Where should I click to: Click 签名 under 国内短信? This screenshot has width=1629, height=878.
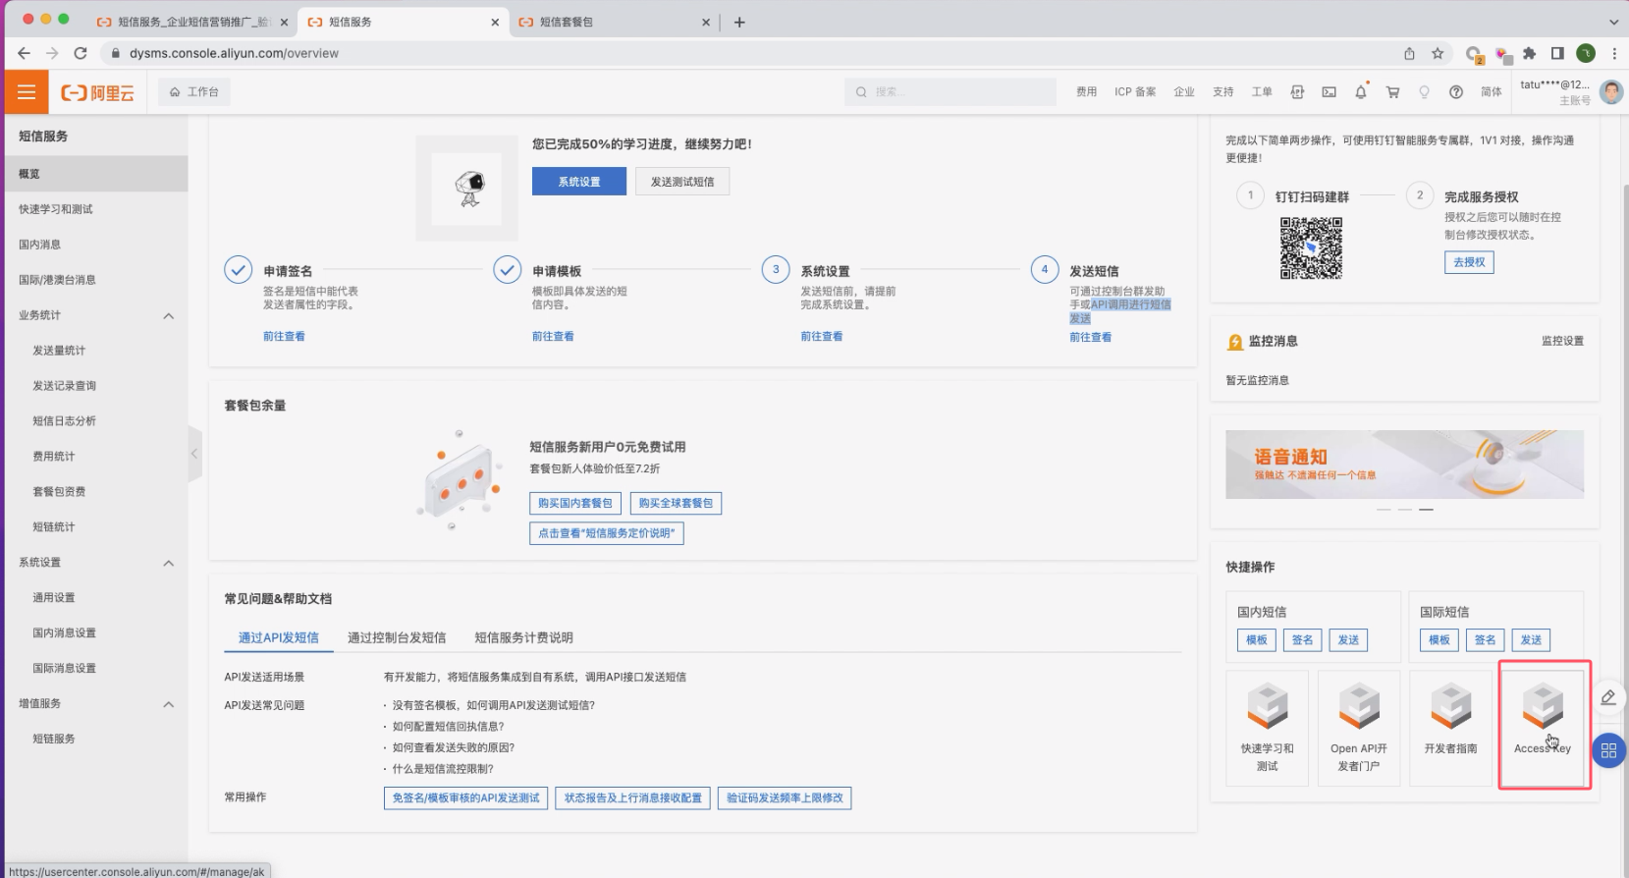(x=1302, y=640)
